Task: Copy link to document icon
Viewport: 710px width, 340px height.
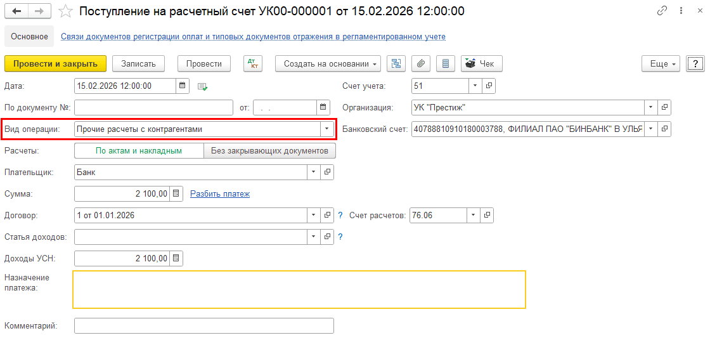Action: tap(662, 11)
